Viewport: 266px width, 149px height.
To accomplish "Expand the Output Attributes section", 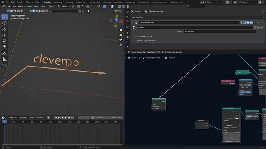I will [x=144, y=36].
